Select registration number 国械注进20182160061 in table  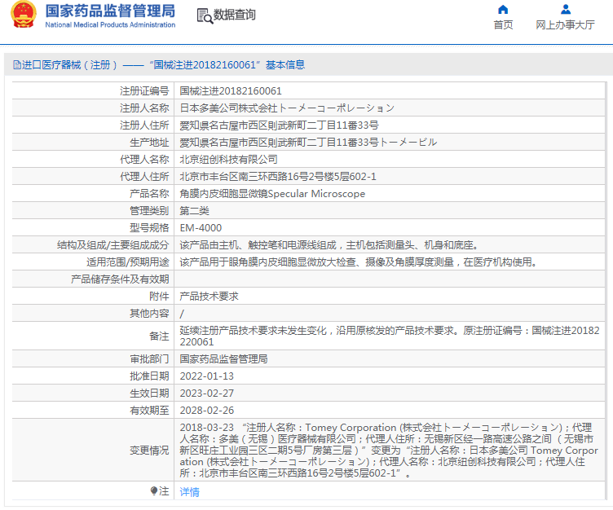231,91
